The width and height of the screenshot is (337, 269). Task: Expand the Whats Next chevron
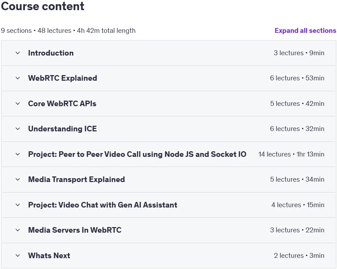pyautogui.click(x=18, y=256)
